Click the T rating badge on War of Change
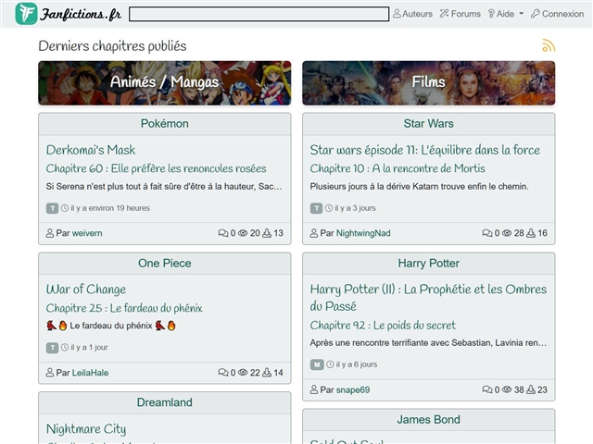 click(x=52, y=348)
